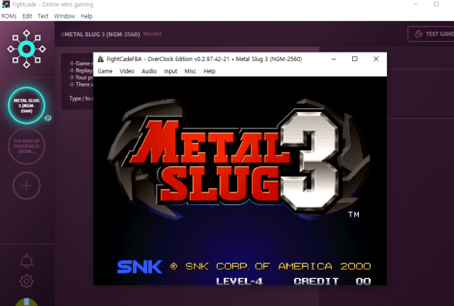Maximize the FightCadeFBA emulator window
454x306 pixels.
pyautogui.click(x=354, y=59)
